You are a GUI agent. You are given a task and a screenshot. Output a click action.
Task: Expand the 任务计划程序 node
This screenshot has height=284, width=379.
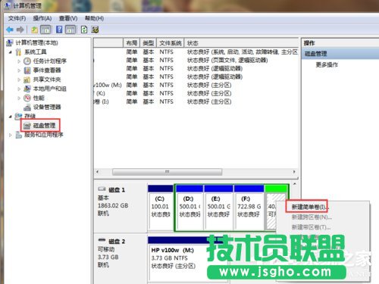[19, 61]
